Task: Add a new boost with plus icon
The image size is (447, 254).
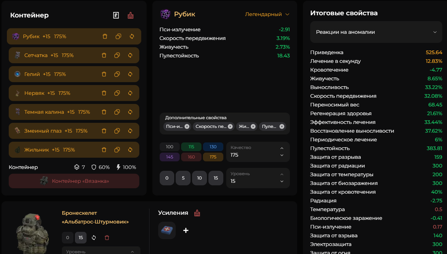Action: click(x=185, y=230)
